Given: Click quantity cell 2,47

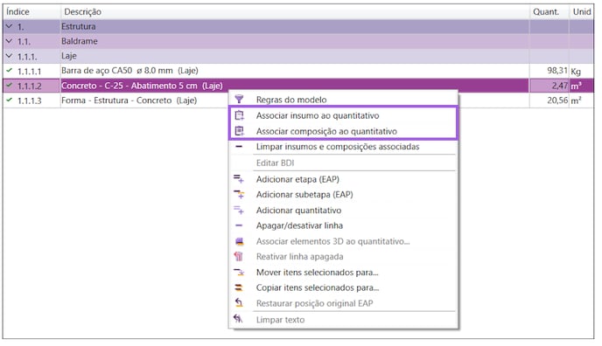Looking at the screenshot, I should (549, 86).
